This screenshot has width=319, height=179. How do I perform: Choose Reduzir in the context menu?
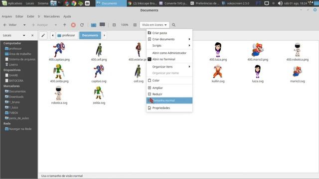(169, 94)
